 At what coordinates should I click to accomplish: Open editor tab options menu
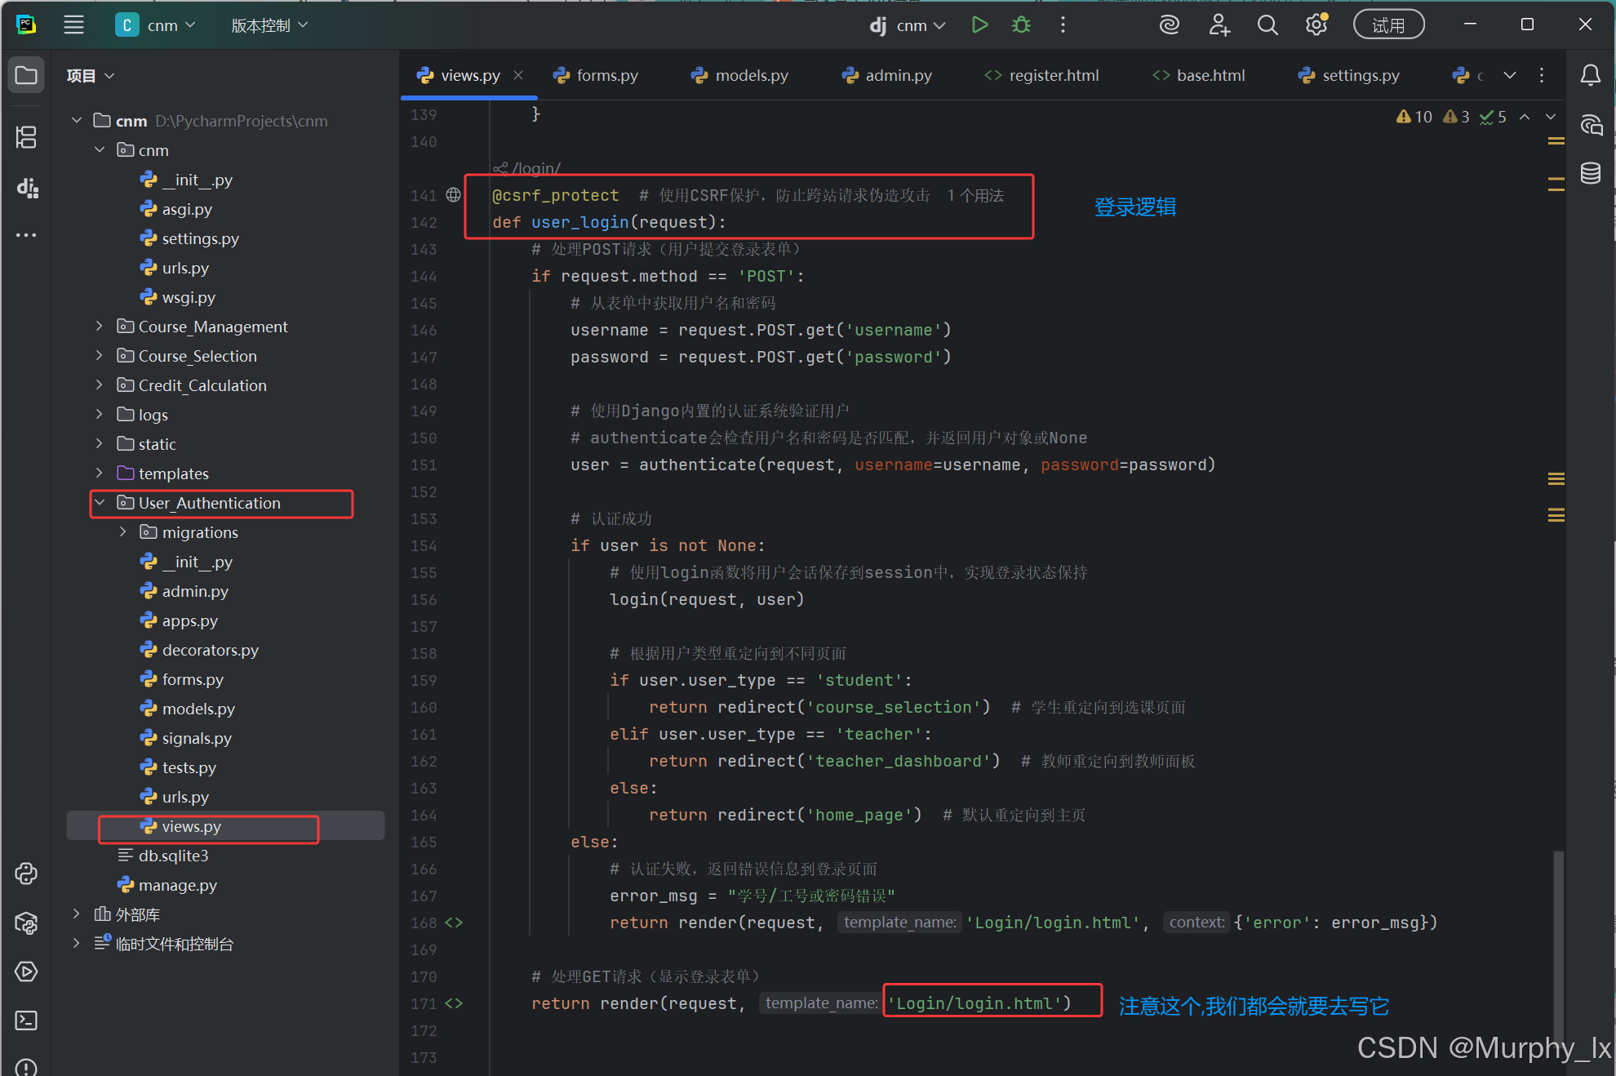pyautogui.click(x=1542, y=75)
